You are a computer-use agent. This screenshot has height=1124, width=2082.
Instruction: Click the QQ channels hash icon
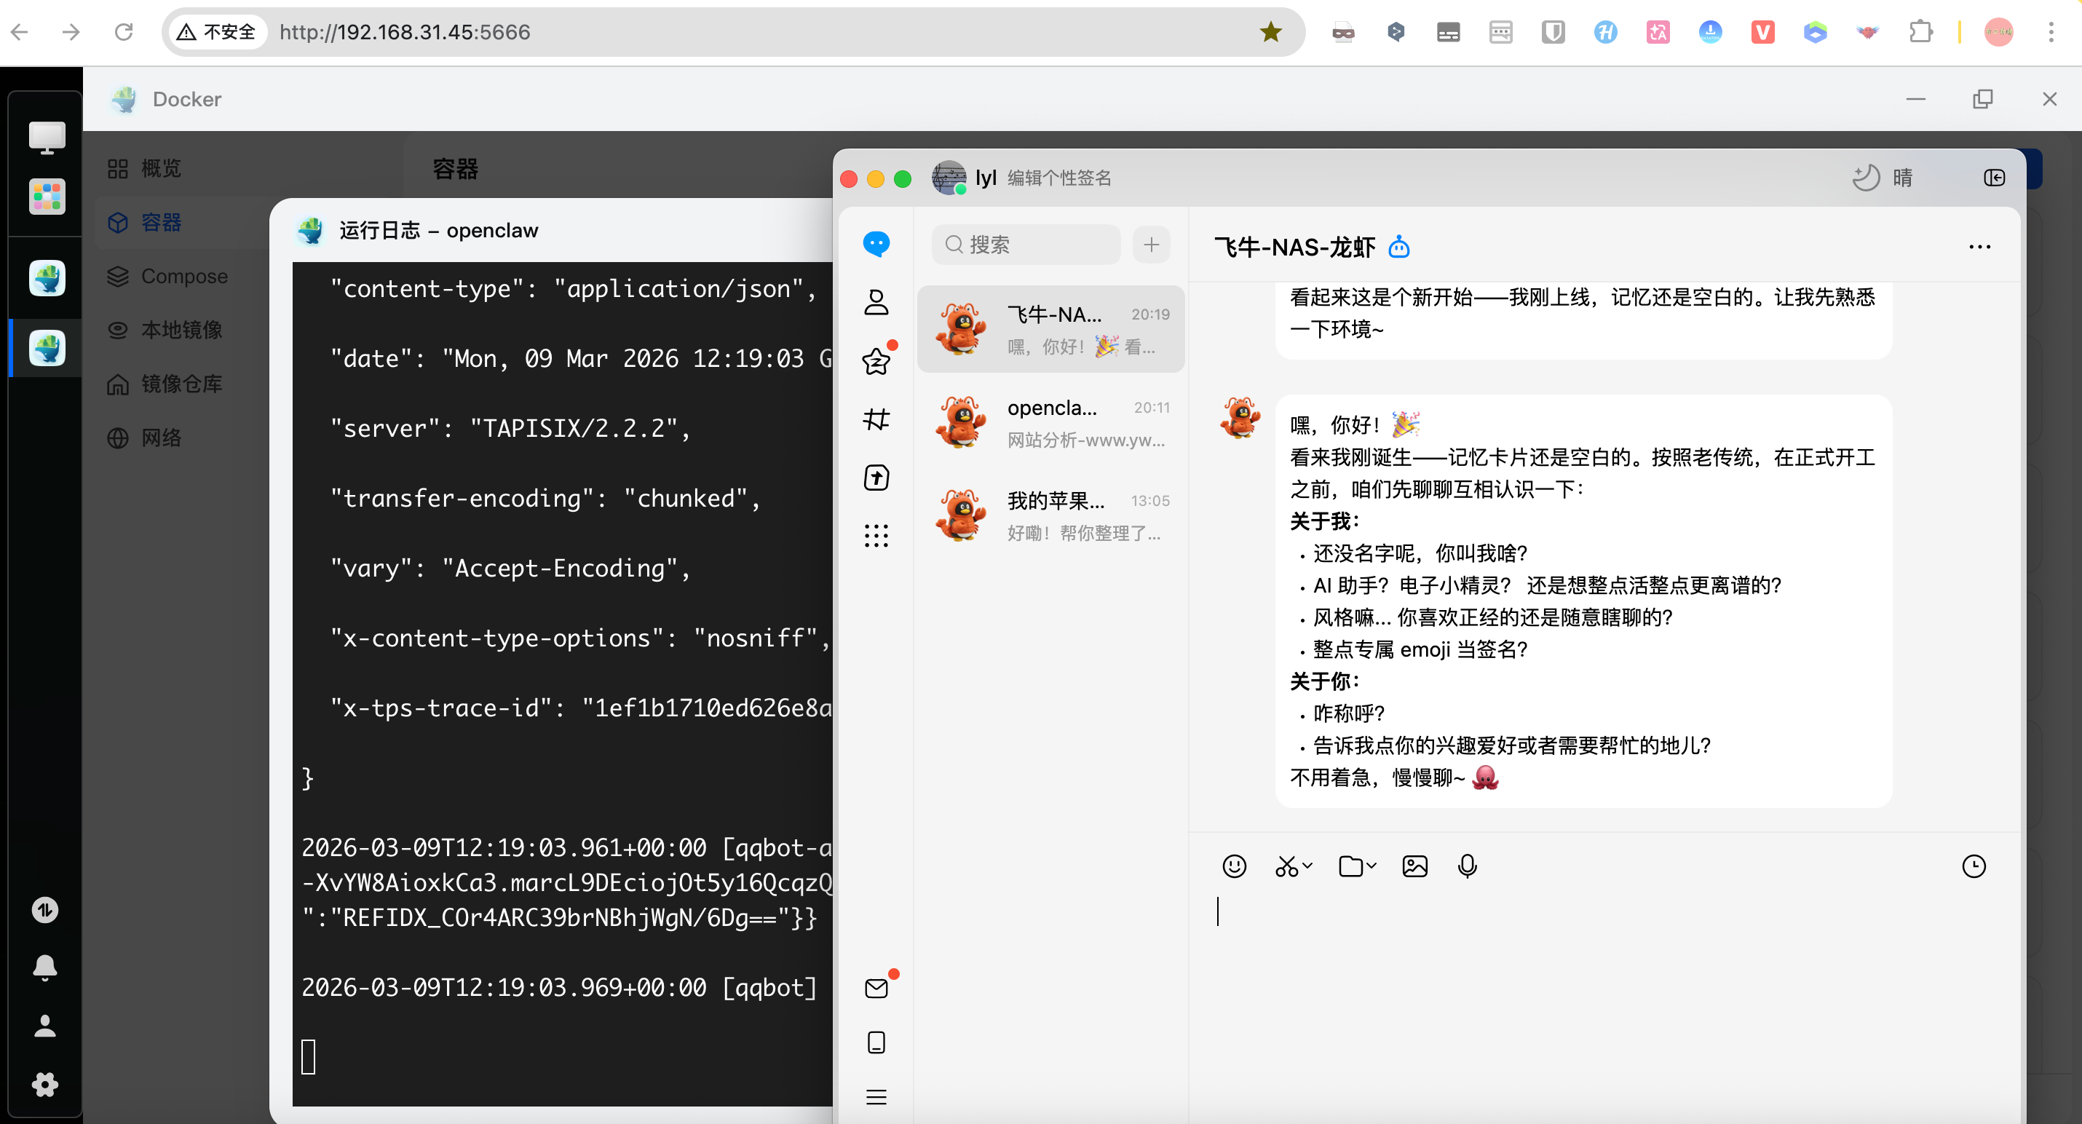pyautogui.click(x=876, y=419)
